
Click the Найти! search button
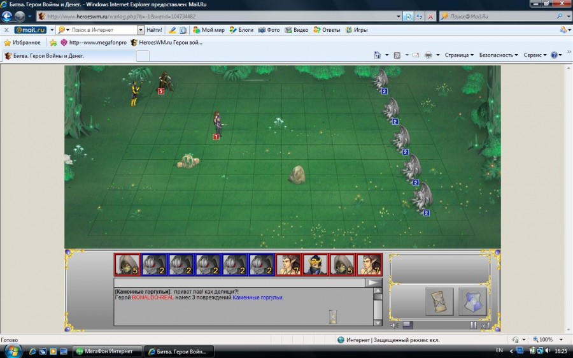(154, 30)
